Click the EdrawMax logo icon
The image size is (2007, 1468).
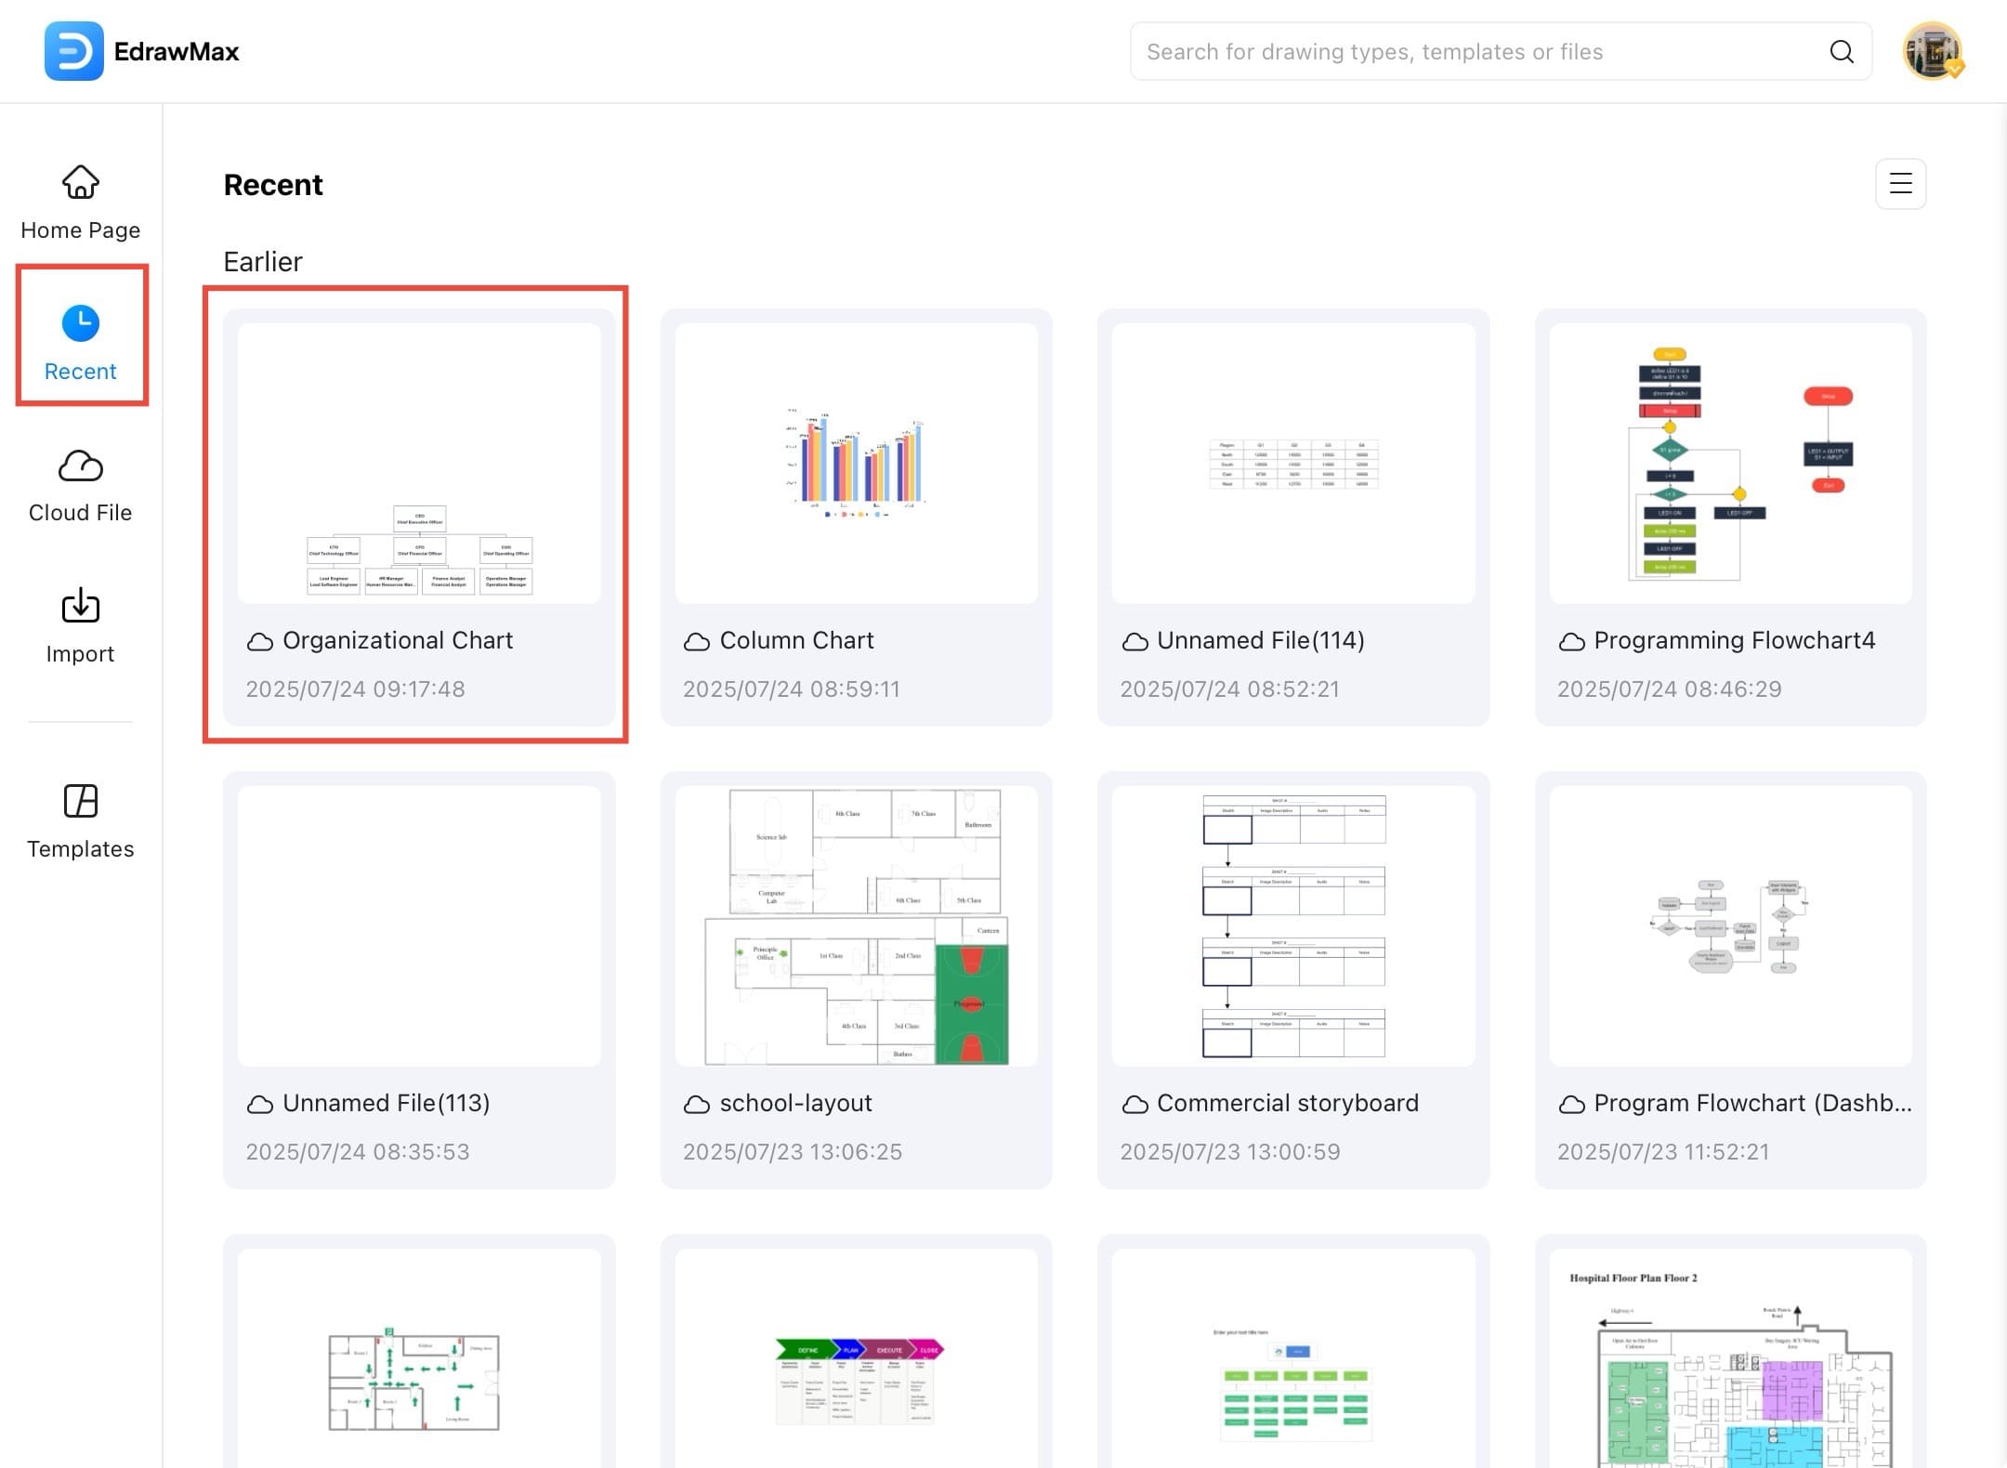[73, 51]
